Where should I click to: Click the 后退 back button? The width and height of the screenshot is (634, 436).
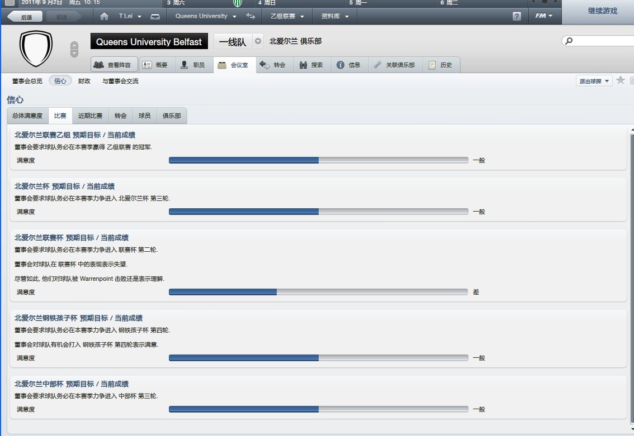[x=26, y=17]
